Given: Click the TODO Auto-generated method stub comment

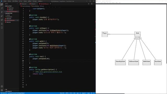Looking at the screenshot, I should [x=47, y=72].
